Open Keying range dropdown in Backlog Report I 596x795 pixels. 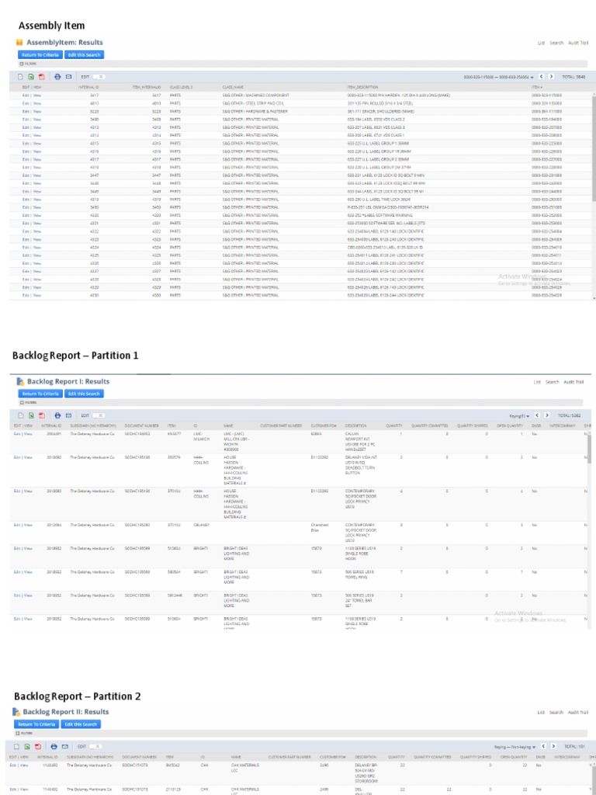coord(520,416)
